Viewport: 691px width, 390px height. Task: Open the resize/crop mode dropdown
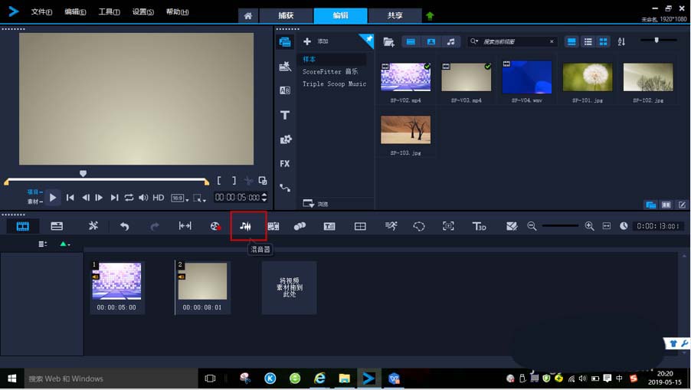(x=200, y=198)
